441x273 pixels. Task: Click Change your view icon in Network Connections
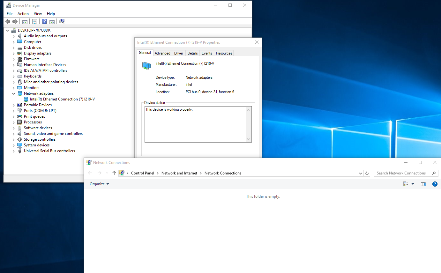[x=406, y=184]
